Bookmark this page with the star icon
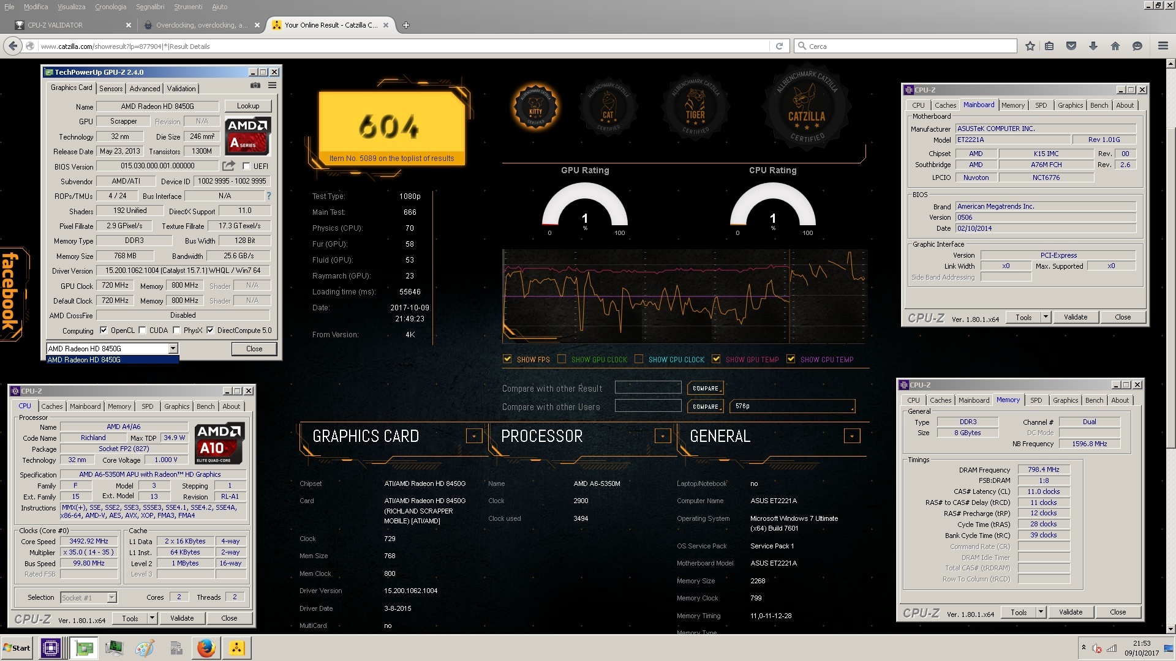 pyautogui.click(x=1030, y=46)
